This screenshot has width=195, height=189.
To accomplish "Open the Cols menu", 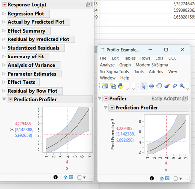I will click(159, 58).
